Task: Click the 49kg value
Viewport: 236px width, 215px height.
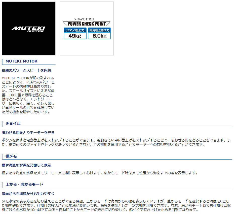Action: pos(75,36)
